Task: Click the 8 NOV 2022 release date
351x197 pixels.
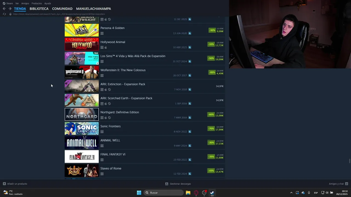Action: [x=180, y=132]
